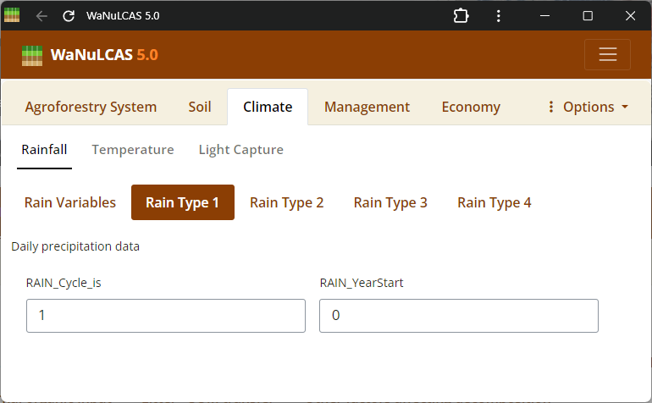Choose Rain Type 3
The height and width of the screenshot is (403, 652).
pos(390,202)
